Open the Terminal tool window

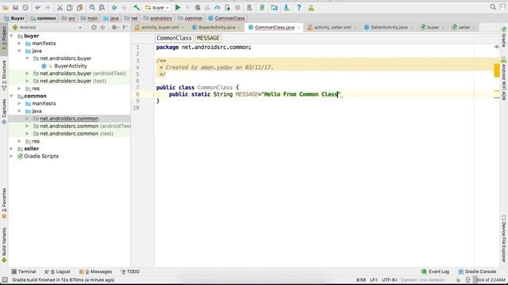pyautogui.click(x=24, y=272)
